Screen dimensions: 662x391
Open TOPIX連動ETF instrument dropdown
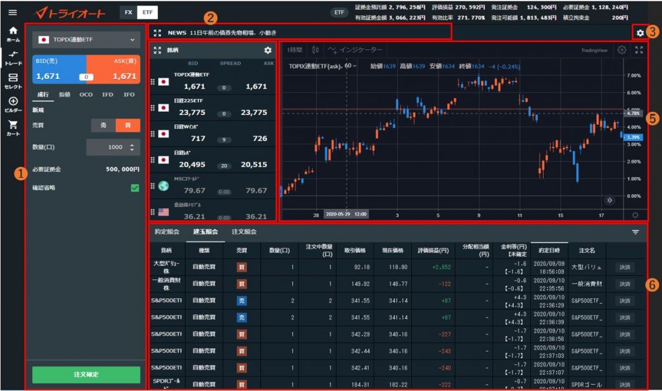click(x=86, y=39)
